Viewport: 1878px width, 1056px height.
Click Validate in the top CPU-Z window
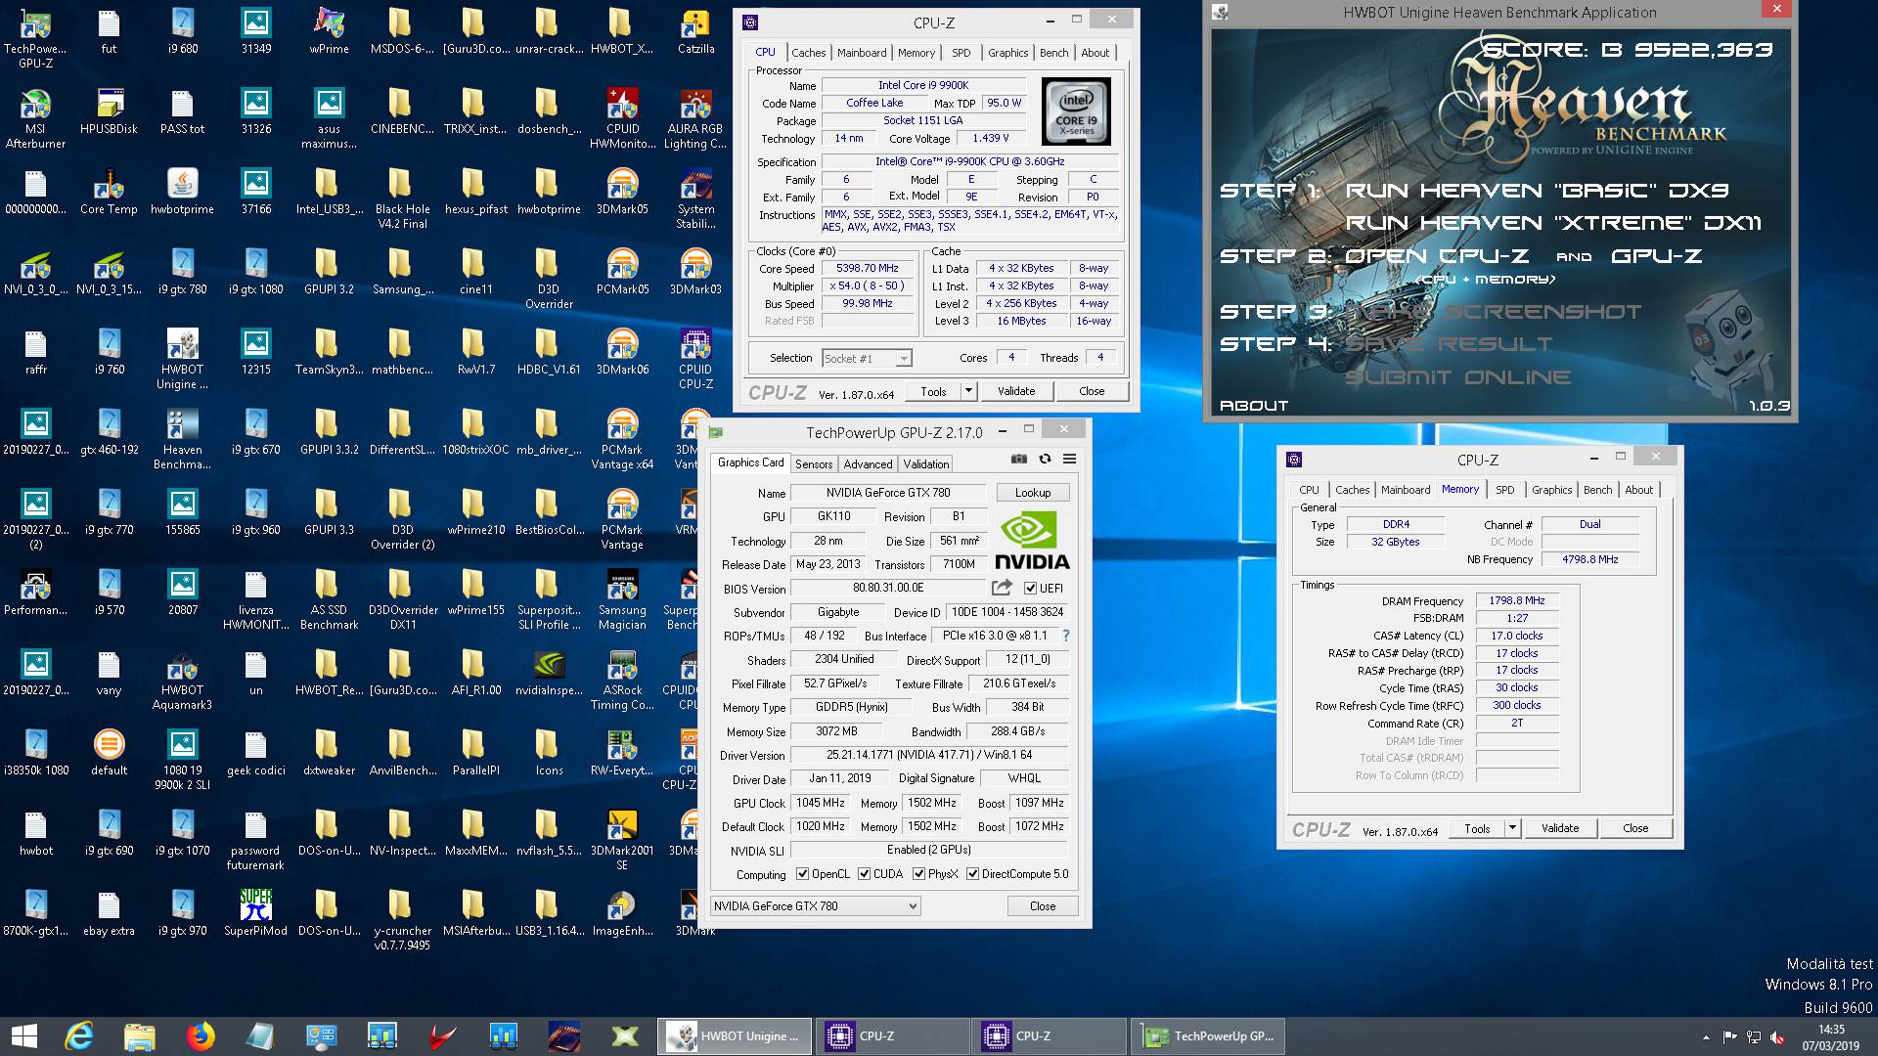pos(1016,391)
